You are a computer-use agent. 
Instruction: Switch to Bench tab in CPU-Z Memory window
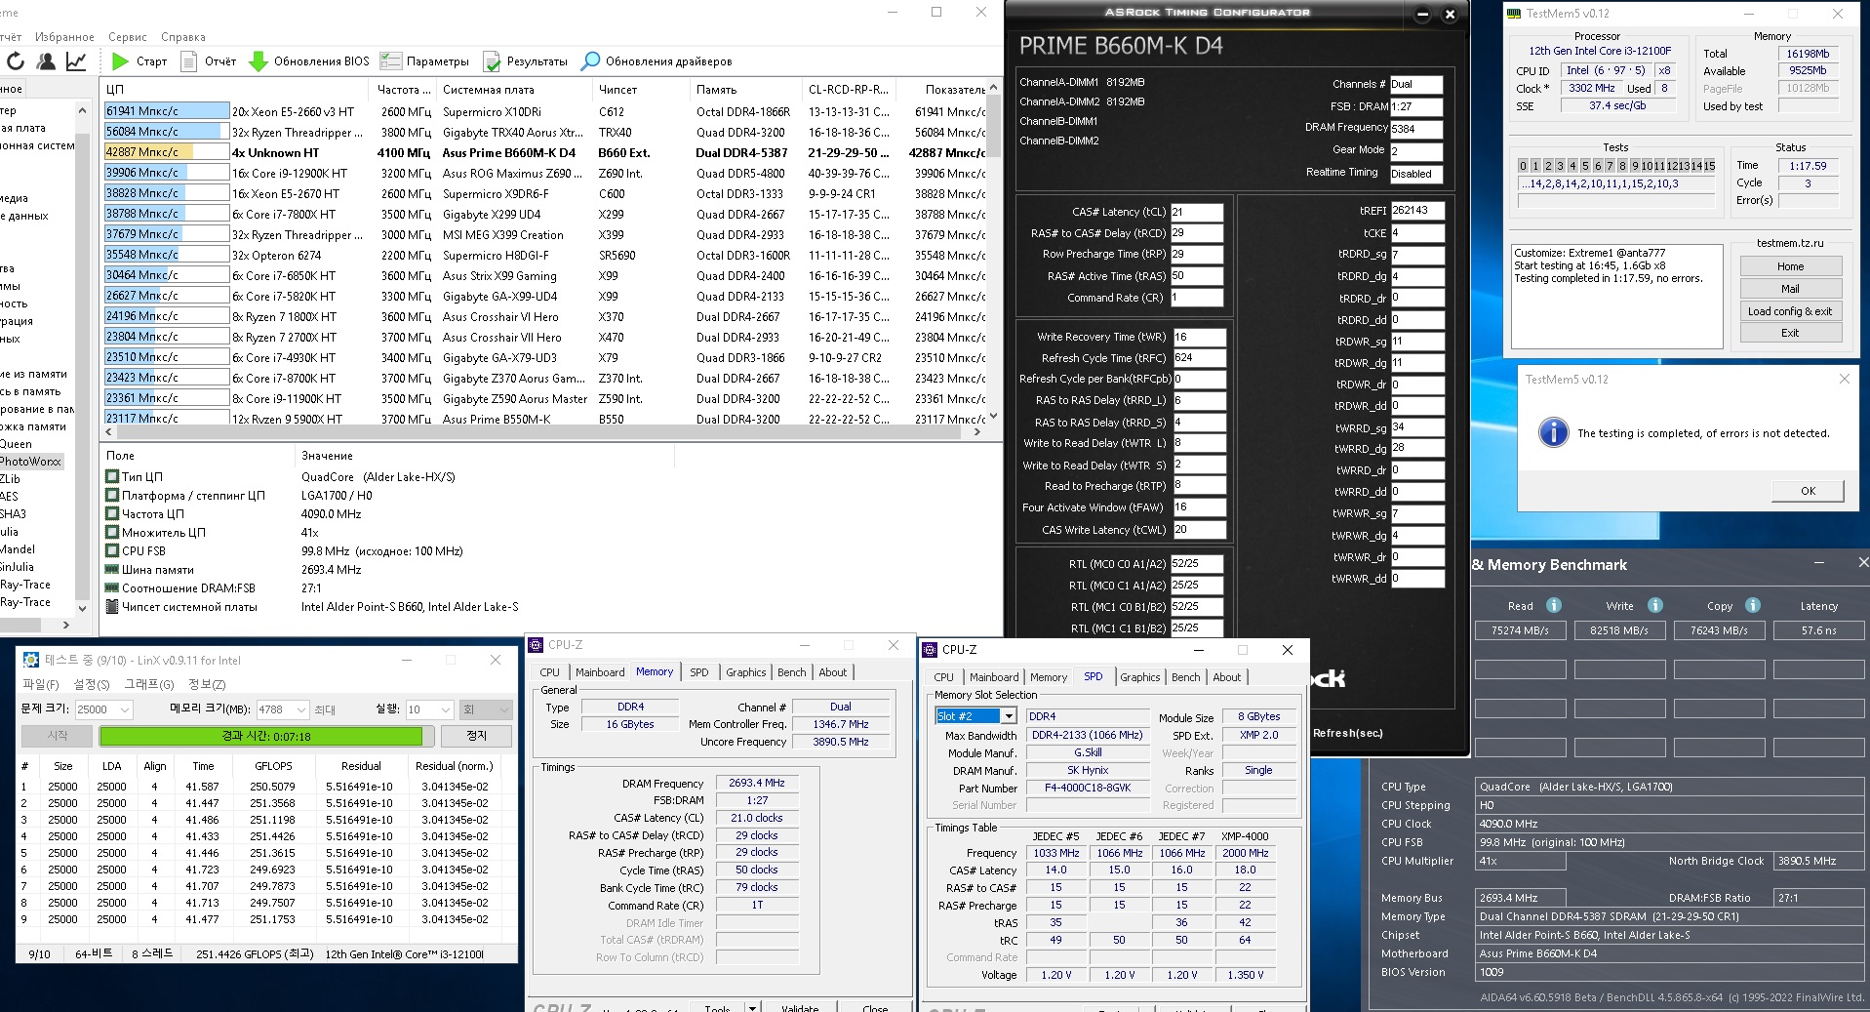(x=791, y=672)
